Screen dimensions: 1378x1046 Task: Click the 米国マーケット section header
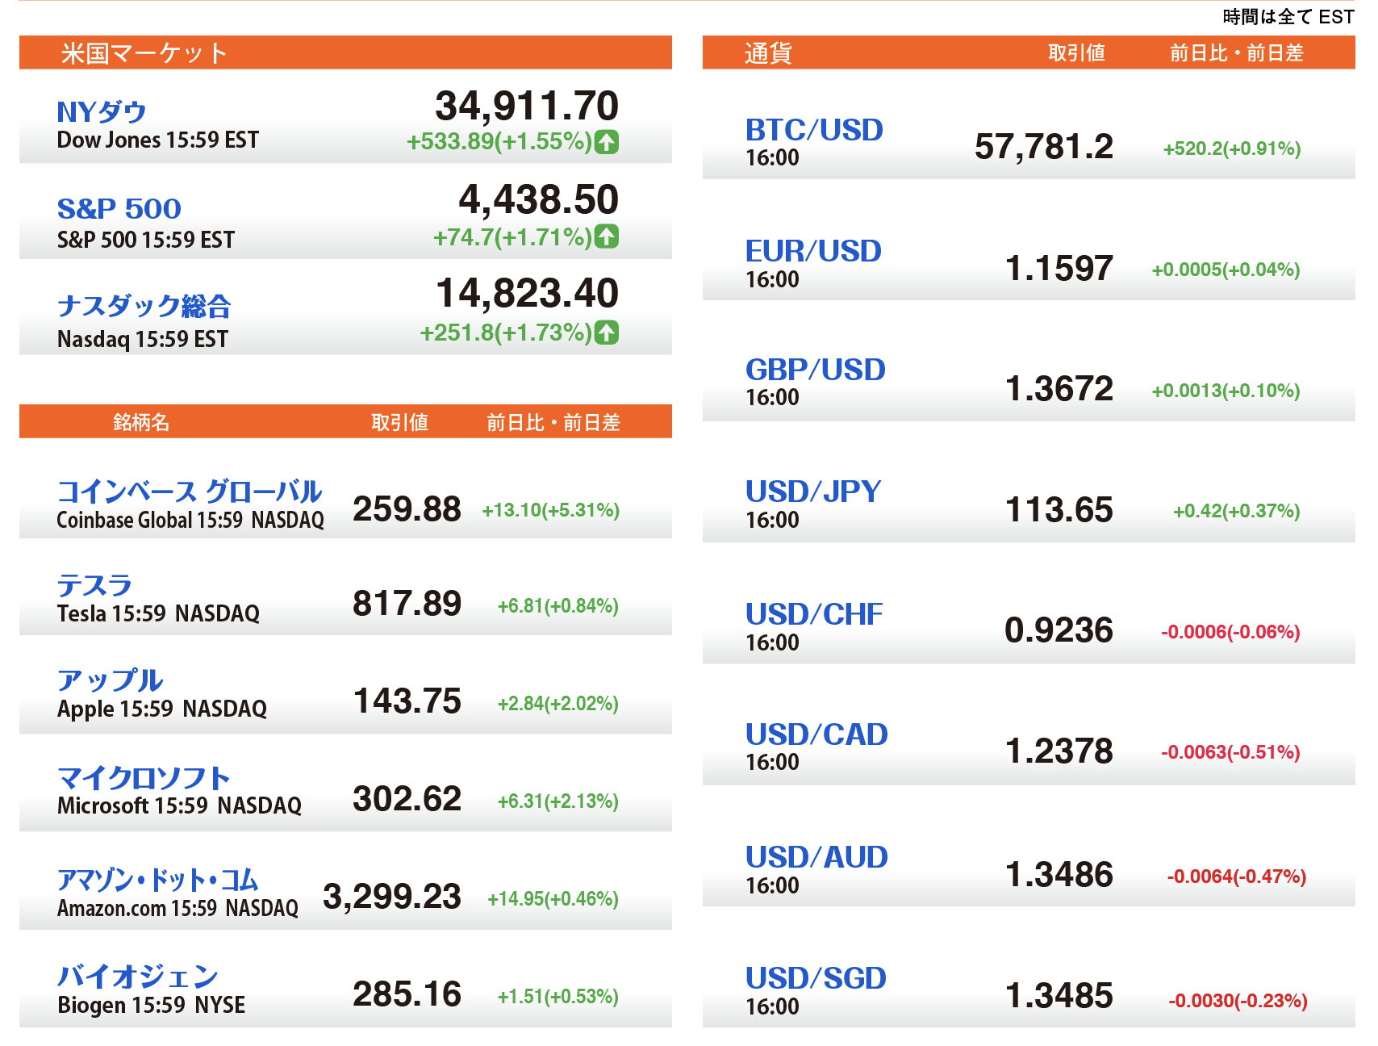pos(144,53)
